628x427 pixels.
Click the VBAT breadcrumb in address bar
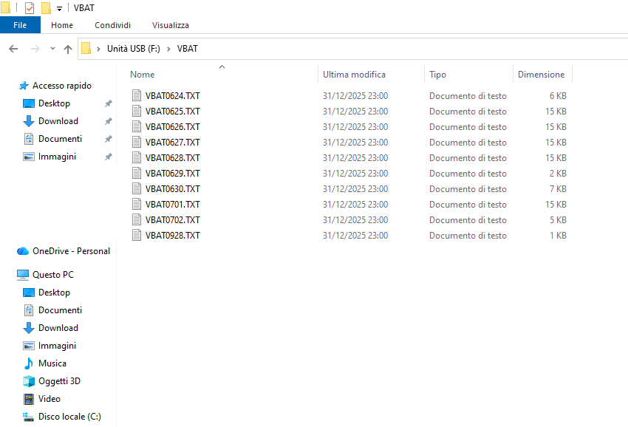click(188, 49)
